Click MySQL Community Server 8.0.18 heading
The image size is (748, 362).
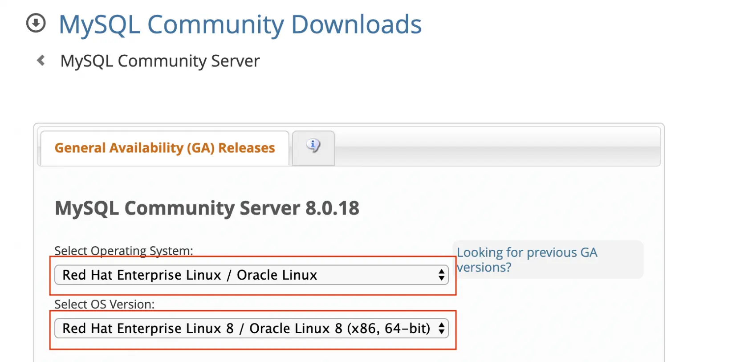tap(207, 208)
